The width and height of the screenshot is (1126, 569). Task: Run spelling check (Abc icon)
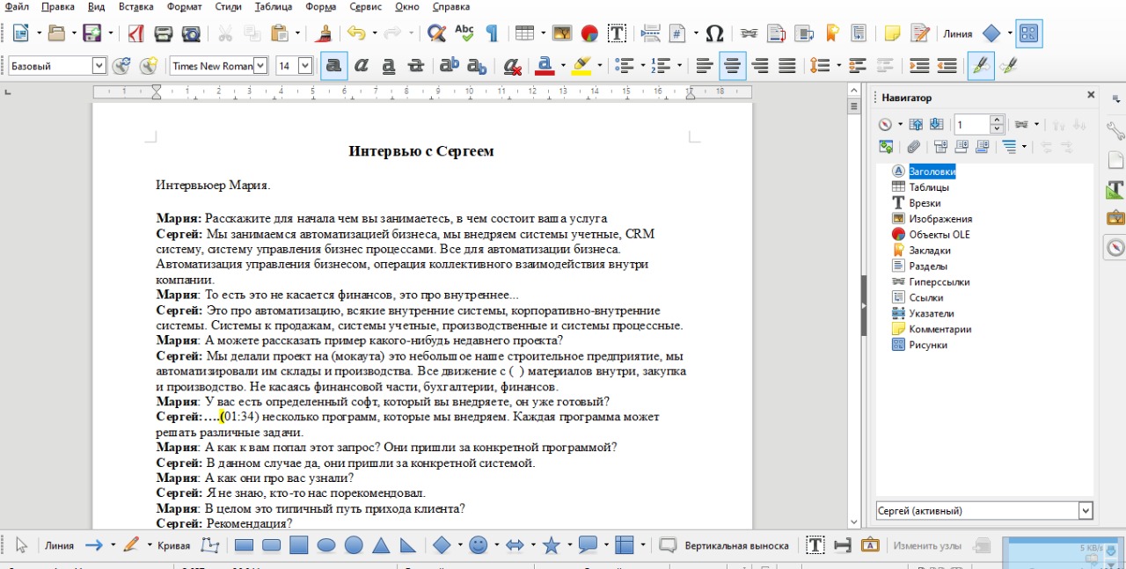click(x=464, y=33)
